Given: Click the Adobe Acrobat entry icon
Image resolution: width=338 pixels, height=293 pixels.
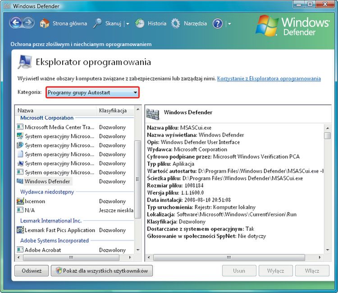Looking at the screenshot, I should click(x=20, y=250).
